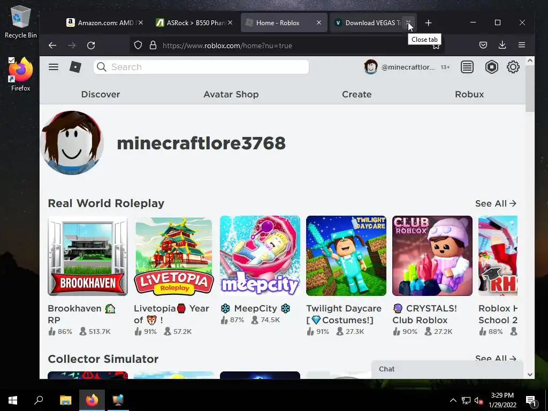Open the Avatar Shop menu item

(x=231, y=94)
